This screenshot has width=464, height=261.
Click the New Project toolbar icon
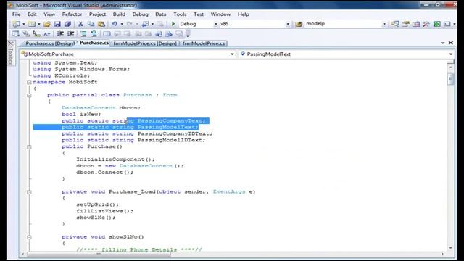point(16,24)
